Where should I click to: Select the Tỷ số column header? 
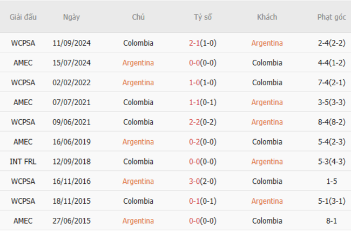click(202, 17)
